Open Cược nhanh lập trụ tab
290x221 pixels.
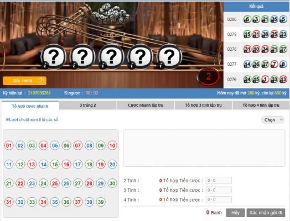146,105
